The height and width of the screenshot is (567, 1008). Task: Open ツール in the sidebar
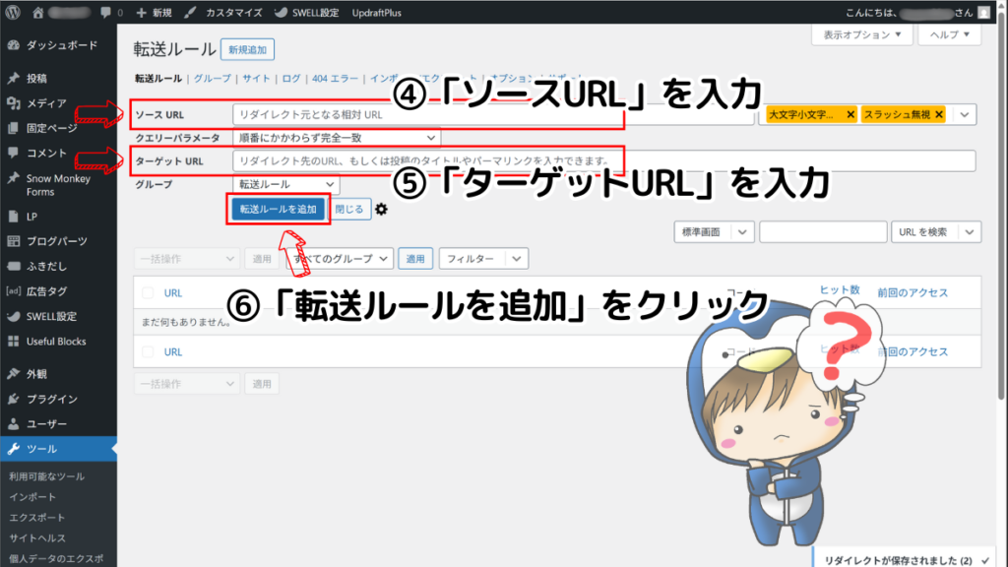coord(58,449)
